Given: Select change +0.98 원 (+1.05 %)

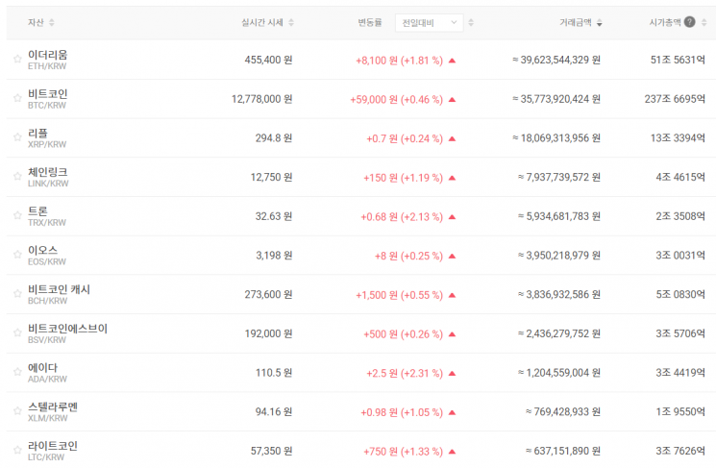Looking at the screenshot, I should point(402,413).
